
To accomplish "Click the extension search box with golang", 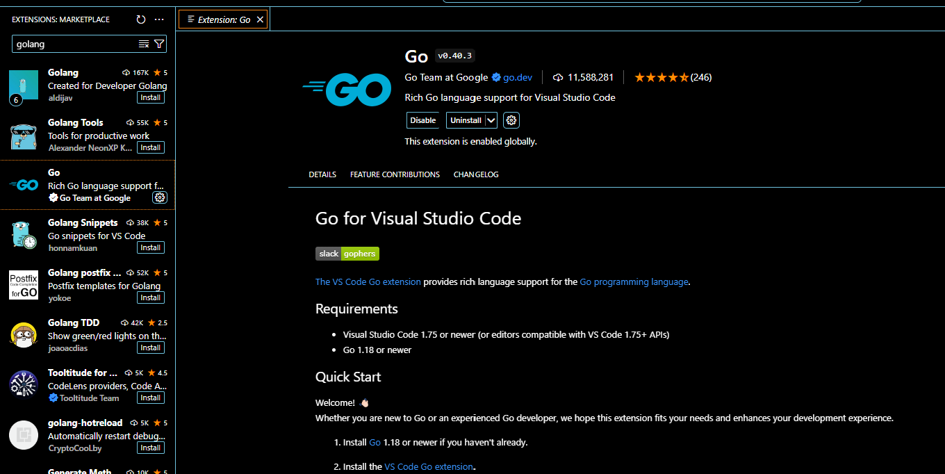I will [x=73, y=44].
